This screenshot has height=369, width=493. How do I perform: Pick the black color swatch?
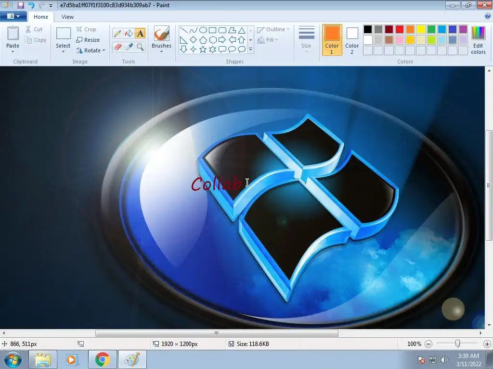click(368, 29)
